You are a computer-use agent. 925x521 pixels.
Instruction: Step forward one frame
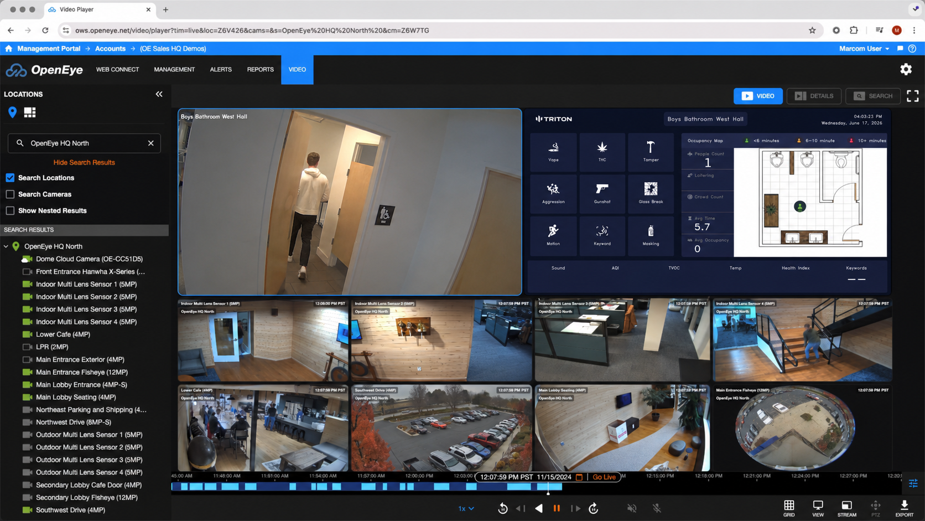click(x=575, y=508)
